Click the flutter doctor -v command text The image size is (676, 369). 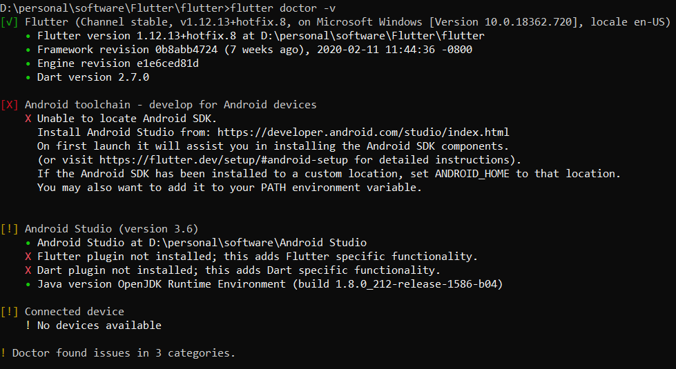283,8
